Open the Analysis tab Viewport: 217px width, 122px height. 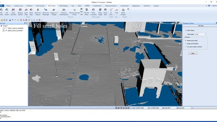pos(156,6)
